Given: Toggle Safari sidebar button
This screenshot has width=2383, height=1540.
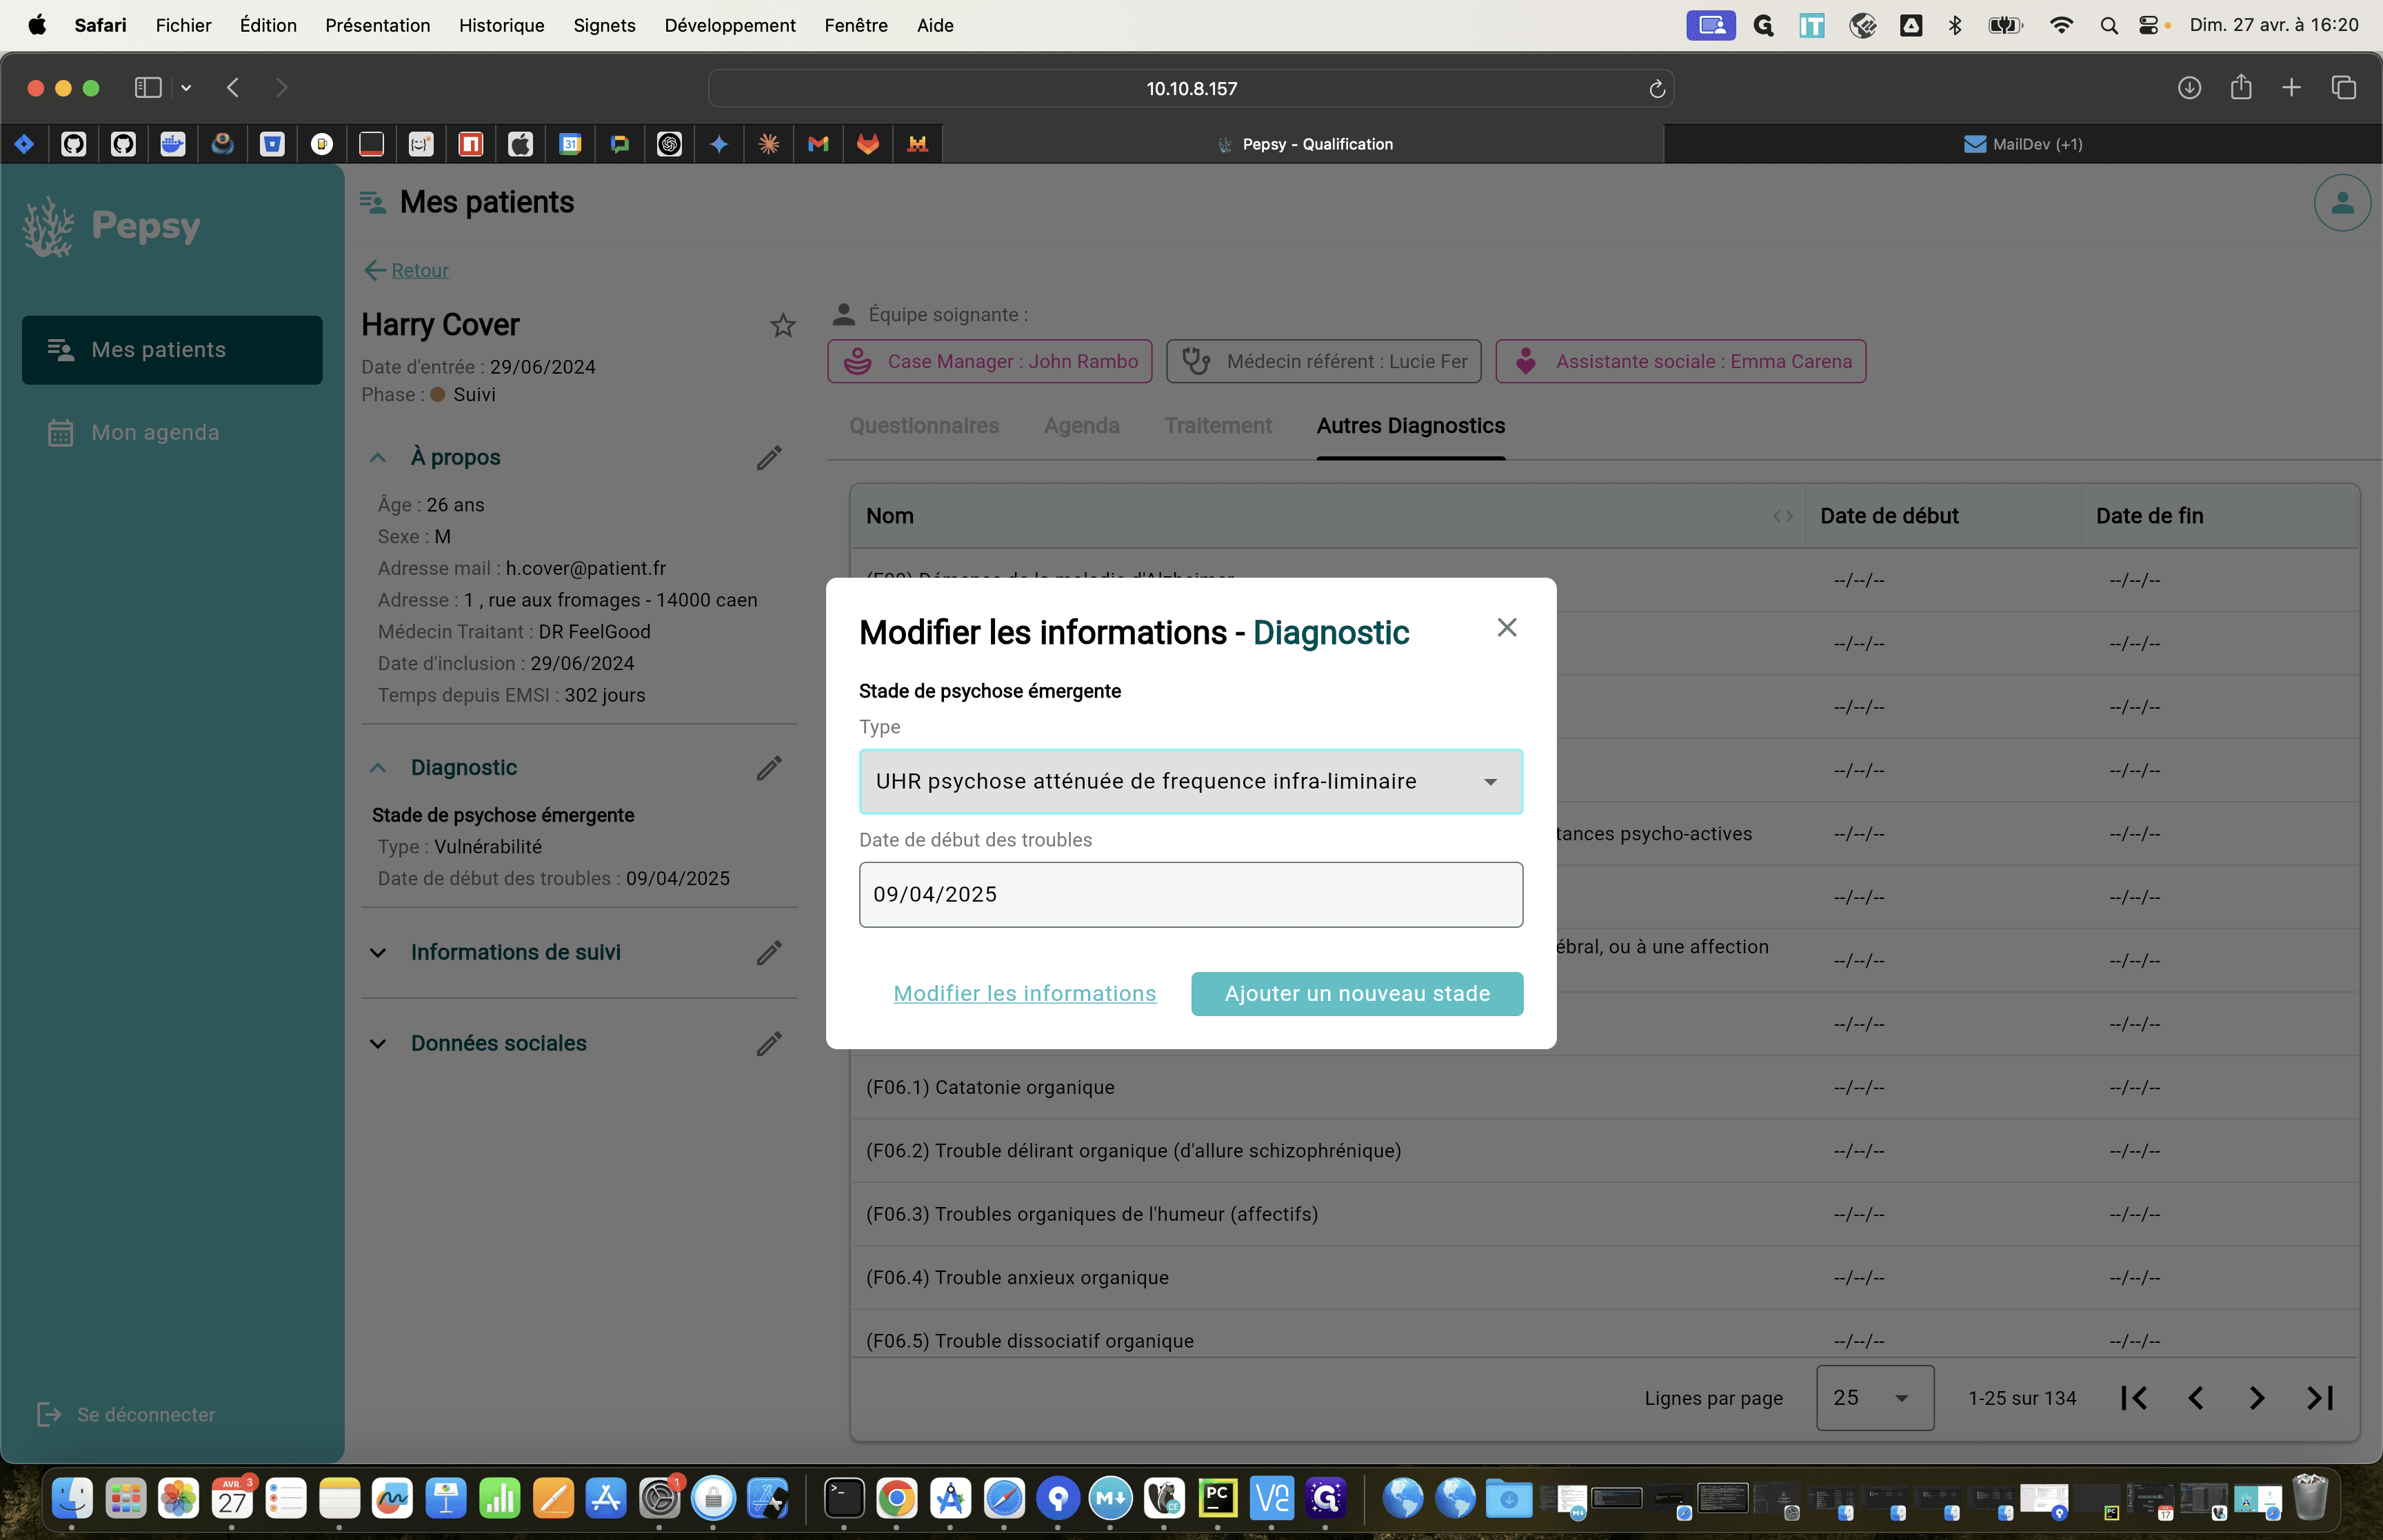Looking at the screenshot, I should 148,88.
